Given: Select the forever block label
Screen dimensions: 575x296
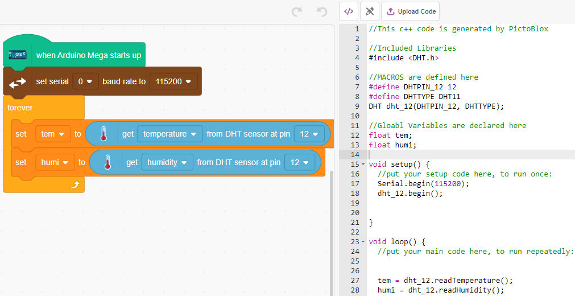Looking at the screenshot, I should click(20, 108).
